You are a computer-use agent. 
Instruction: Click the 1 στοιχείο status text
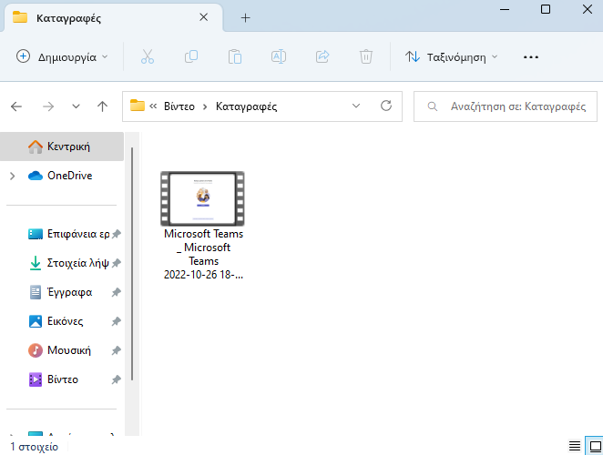(x=35, y=447)
